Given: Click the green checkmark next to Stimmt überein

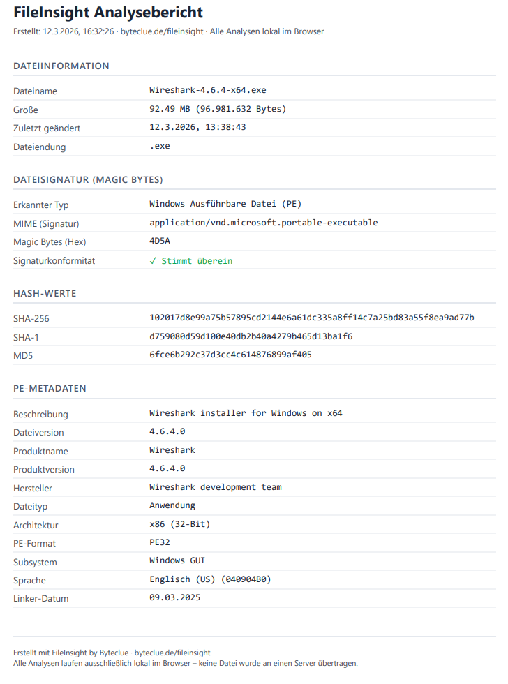Looking at the screenshot, I should click(x=153, y=261).
